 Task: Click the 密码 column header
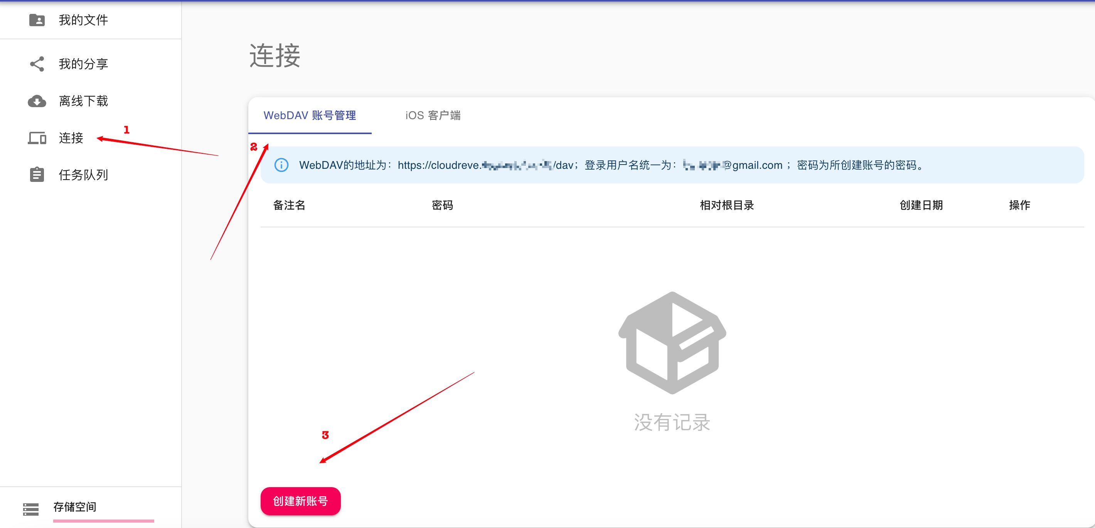click(x=443, y=205)
